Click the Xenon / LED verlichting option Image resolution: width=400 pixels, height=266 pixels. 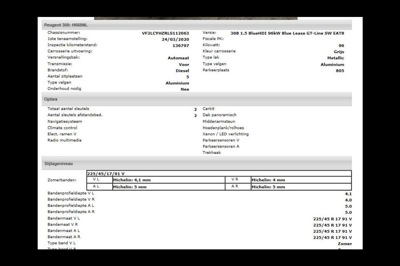[x=225, y=134]
